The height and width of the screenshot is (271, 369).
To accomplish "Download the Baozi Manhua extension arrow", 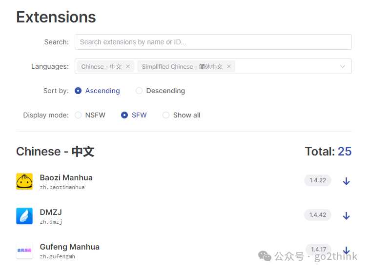I will (x=346, y=181).
